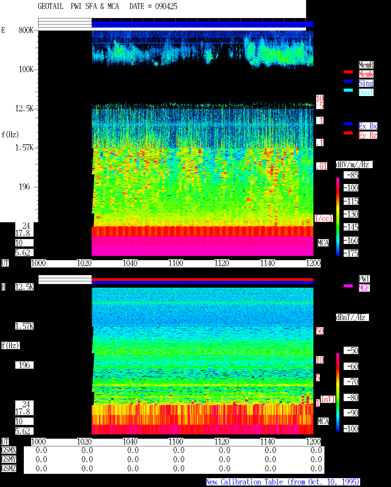Select the MemW legend label
This screenshot has width=391, height=487.
point(366,74)
